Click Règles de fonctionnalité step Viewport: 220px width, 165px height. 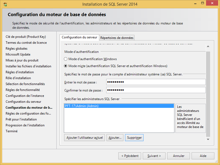tap(23, 90)
